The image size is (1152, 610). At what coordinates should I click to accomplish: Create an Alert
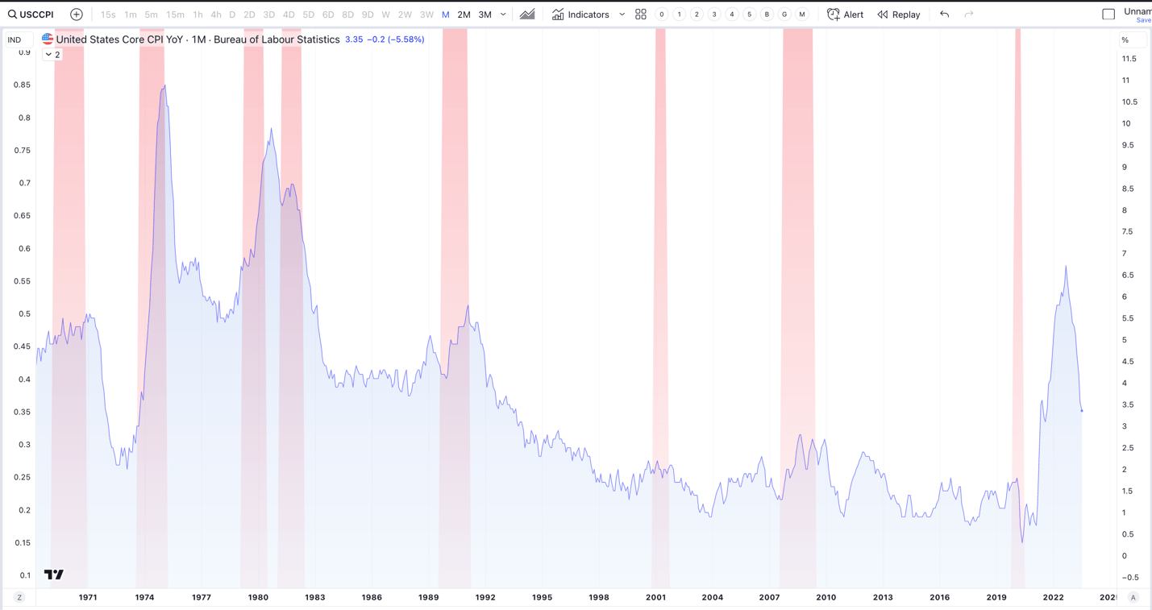tap(846, 15)
